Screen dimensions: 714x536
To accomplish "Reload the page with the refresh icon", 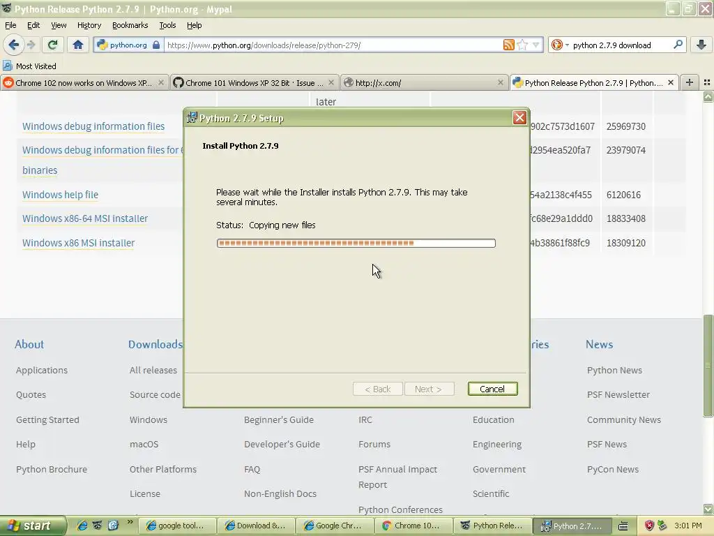I will (53, 45).
